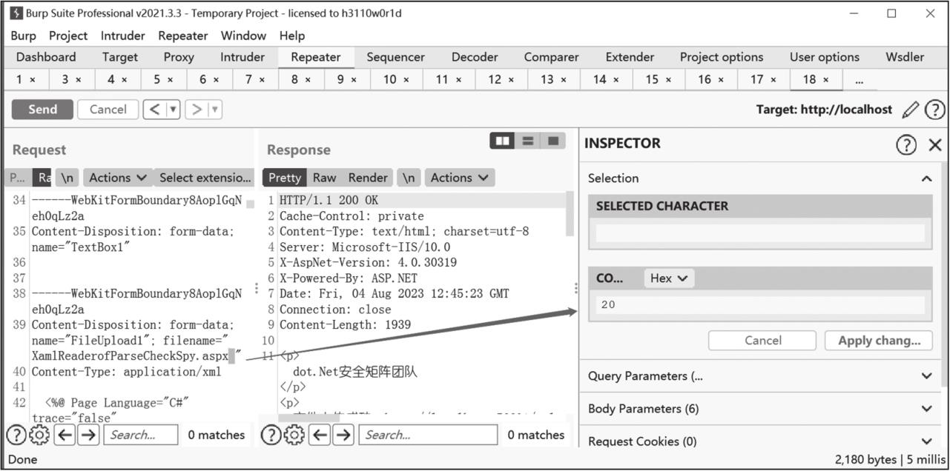
Task: Focus the response search box
Action: 427,435
